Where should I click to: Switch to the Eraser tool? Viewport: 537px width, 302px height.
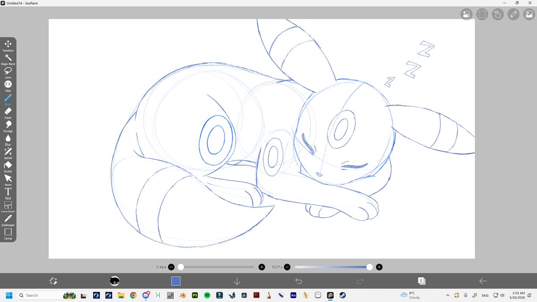coord(8,111)
